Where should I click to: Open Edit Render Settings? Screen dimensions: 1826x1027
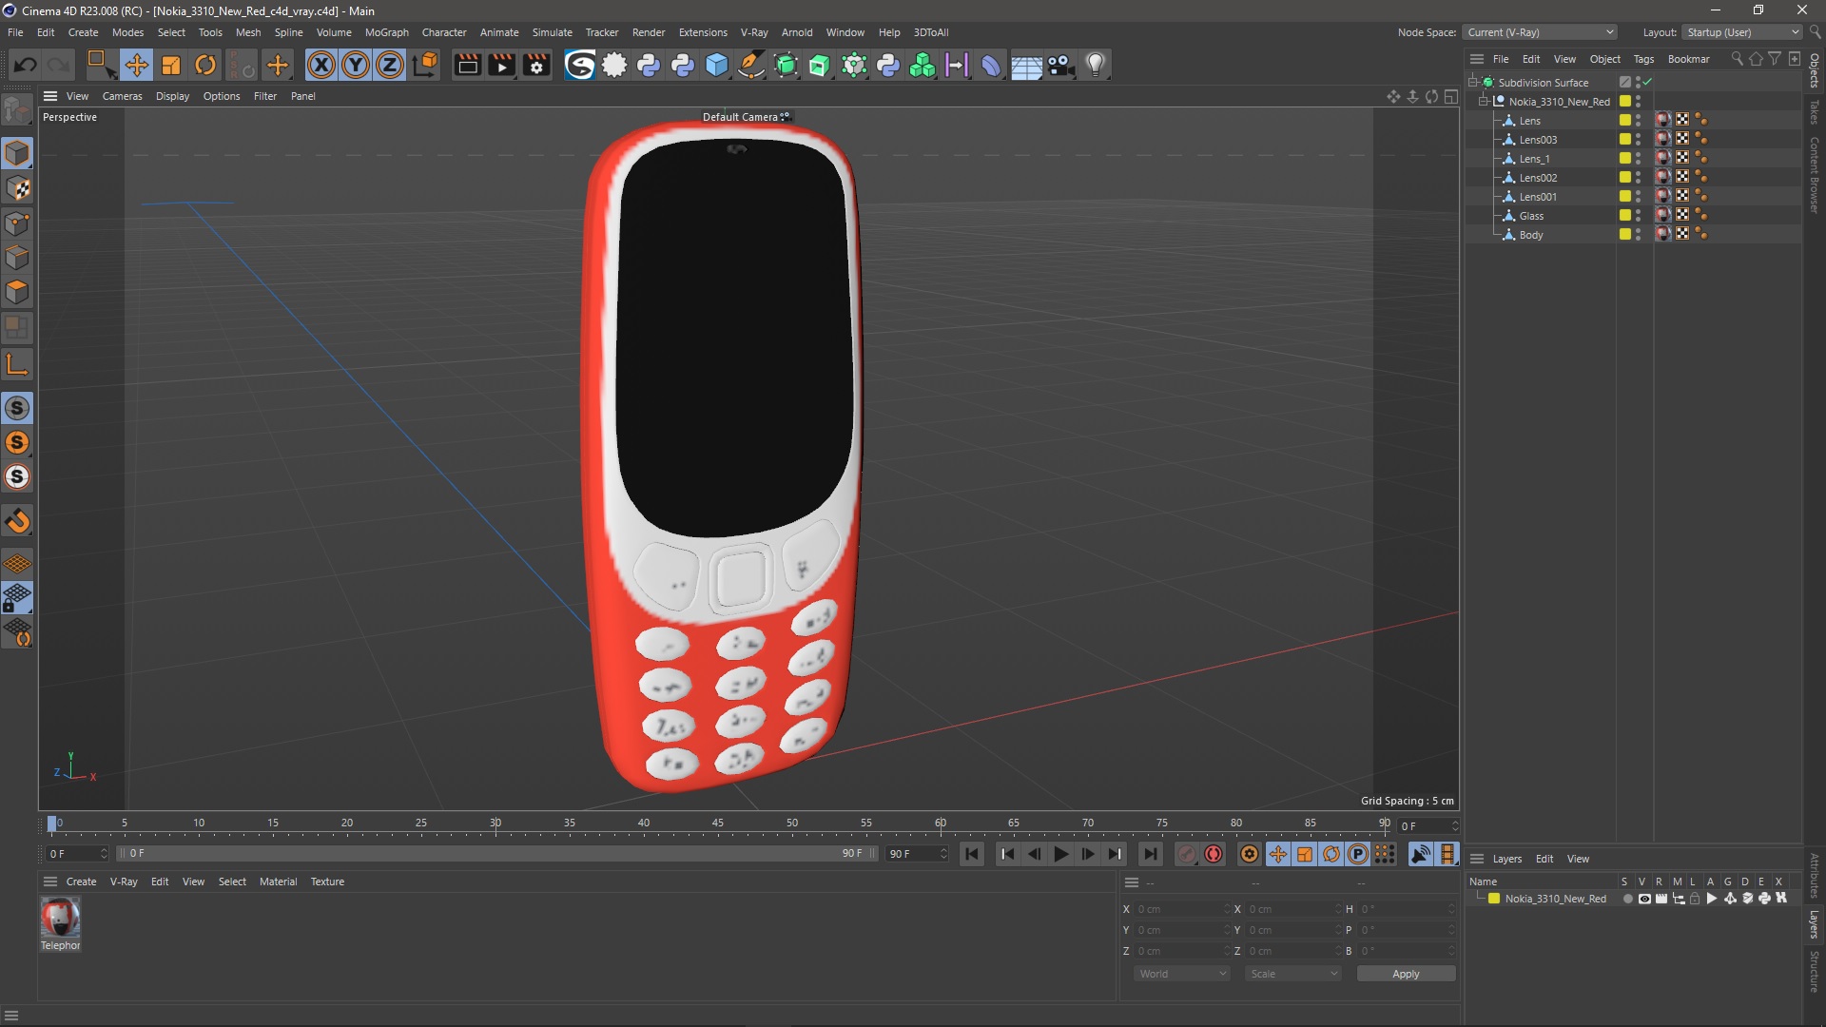[536, 65]
